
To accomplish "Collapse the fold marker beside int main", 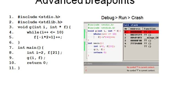I will click(x=86, y=43).
